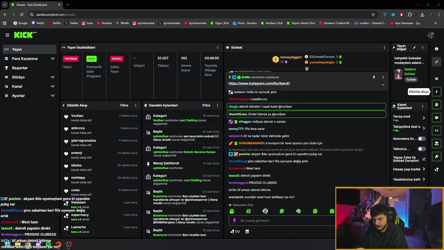Toggle the broadcast signal panel icon
This screenshot has width=444, height=250.
click(x=436, y=131)
